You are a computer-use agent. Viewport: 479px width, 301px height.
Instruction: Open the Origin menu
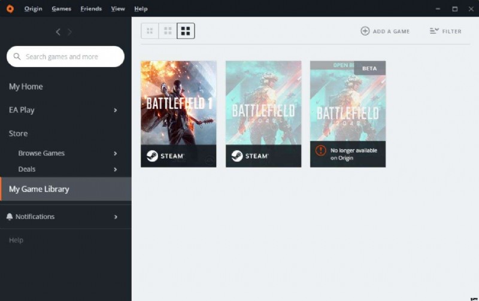34,8
